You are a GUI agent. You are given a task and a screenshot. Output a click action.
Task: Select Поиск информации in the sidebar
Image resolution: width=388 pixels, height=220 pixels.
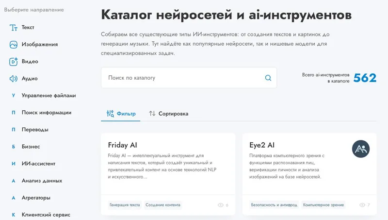[47, 113]
